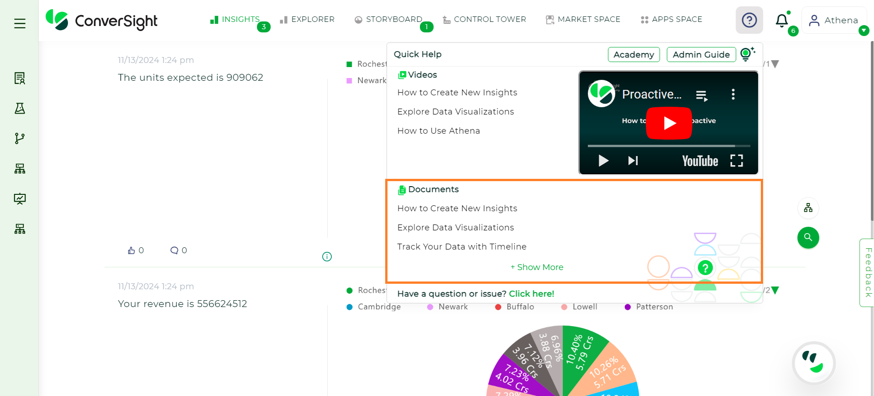Switch to the Explorer tab
Viewport: 874px width, 396px height.
coord(307,20)
